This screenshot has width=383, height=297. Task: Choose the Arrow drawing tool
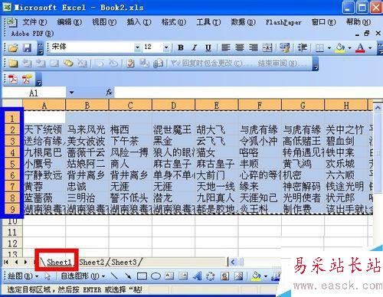[x=128, y=276]
